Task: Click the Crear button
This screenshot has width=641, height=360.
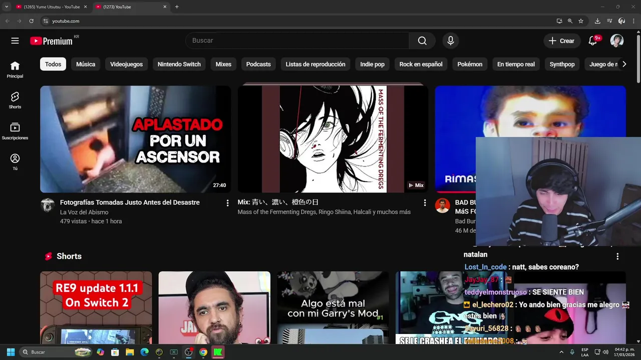Action: coord(562,41)
